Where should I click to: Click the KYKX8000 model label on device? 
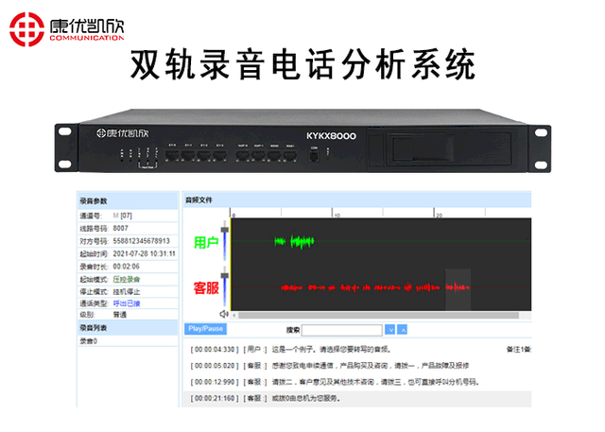click(332, 136)
